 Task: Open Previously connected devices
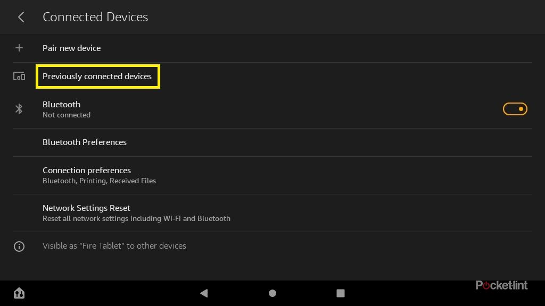pyautogui.click(x=97, y=76)
